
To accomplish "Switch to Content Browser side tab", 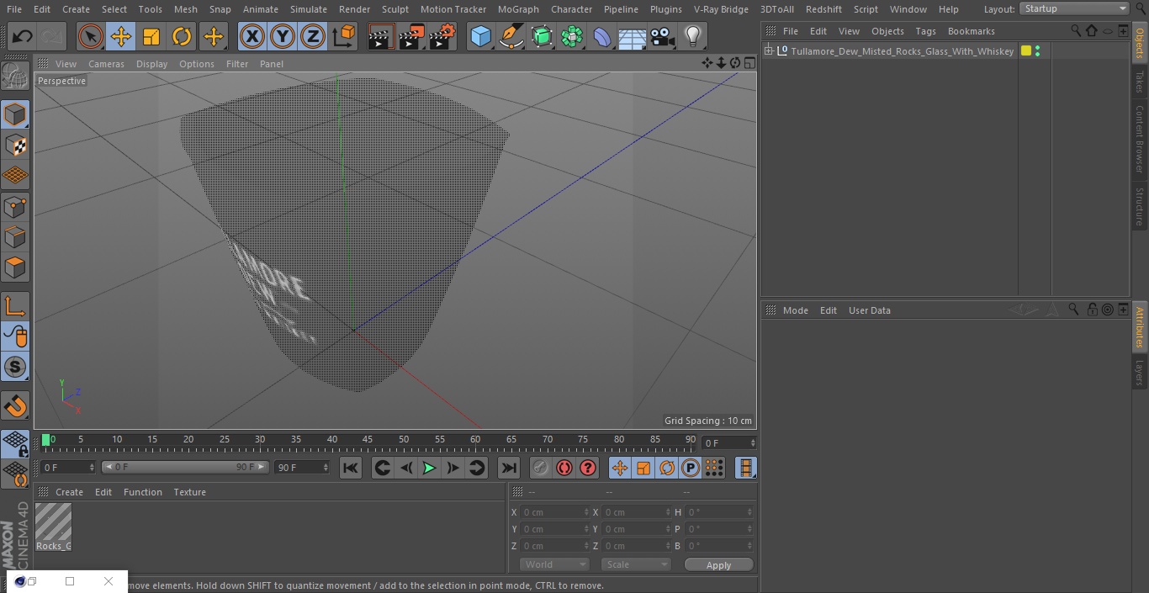I will pos(1140,139).
